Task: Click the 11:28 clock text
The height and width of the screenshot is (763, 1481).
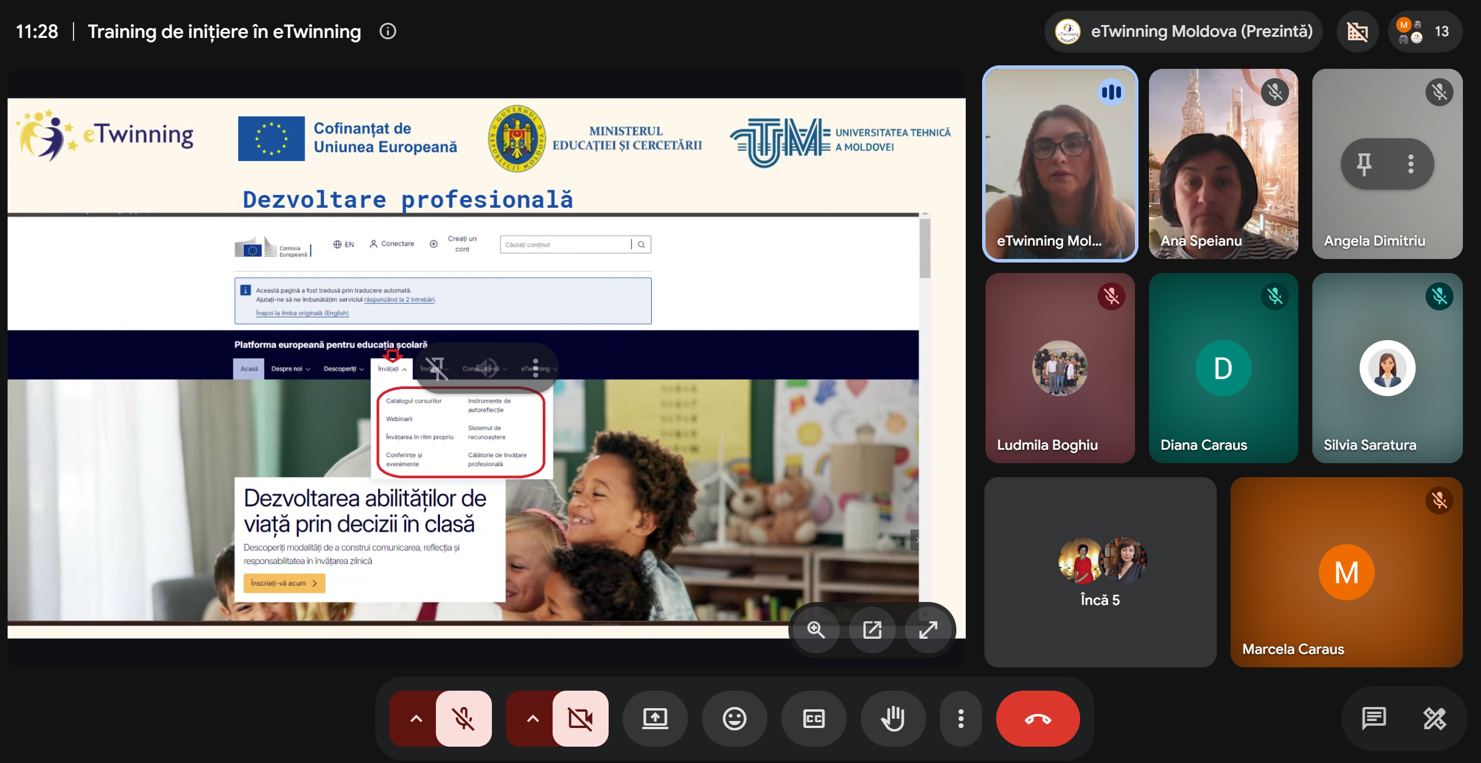Action: tap(37, 32)
